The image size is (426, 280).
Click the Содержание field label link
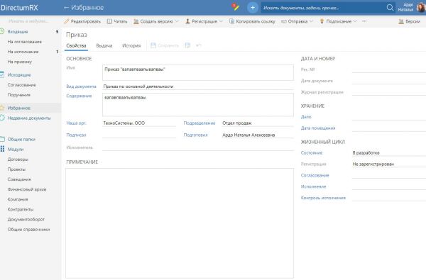click(79, 96)
